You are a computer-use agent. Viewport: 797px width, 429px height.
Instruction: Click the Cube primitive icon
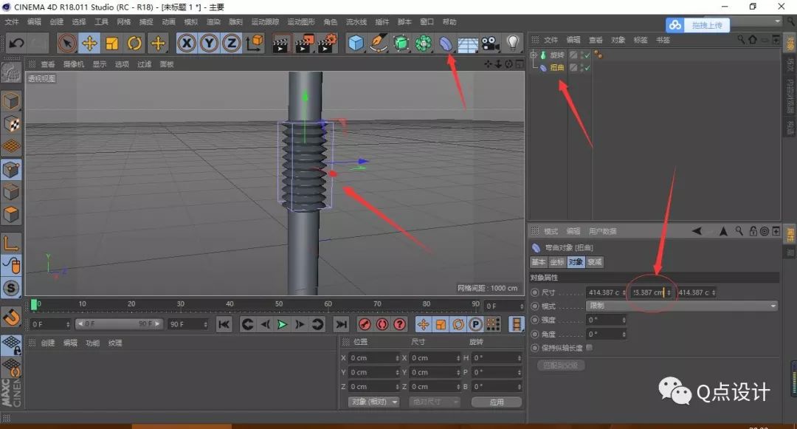358,44
